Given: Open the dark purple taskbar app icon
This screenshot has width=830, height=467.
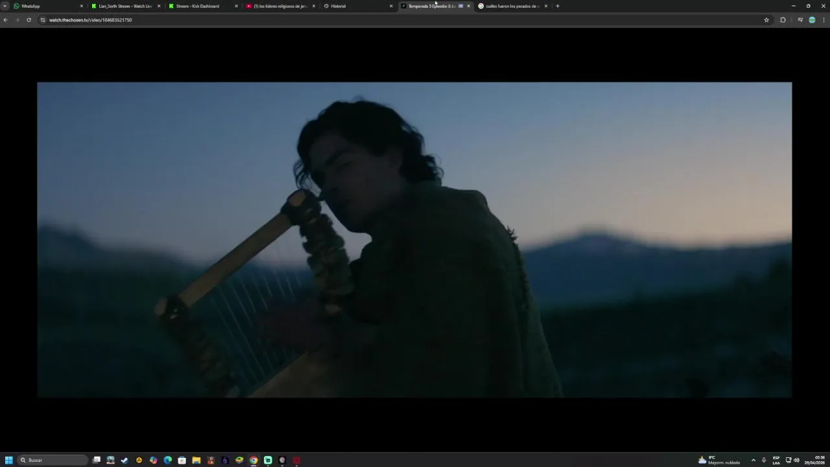Looking at the screenshot, I should coord(225,460).
